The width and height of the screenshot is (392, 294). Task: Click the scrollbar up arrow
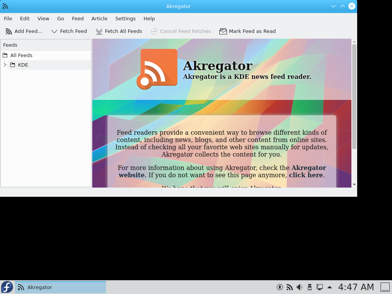click(x=354, y=41)
